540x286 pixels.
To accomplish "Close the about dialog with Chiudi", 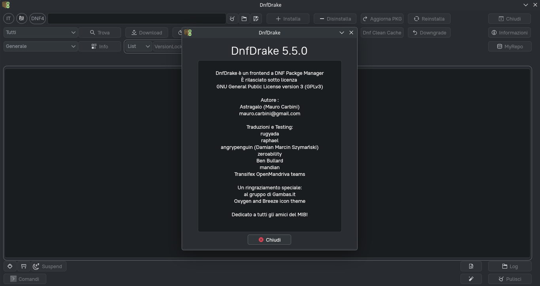I will pos(269,240).
